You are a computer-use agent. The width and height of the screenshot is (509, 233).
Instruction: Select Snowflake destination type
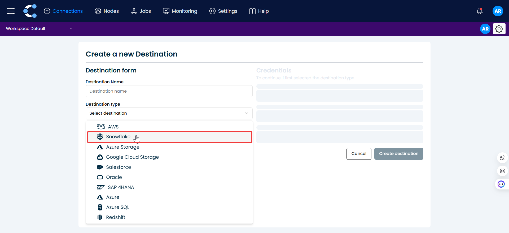(169, 137)
